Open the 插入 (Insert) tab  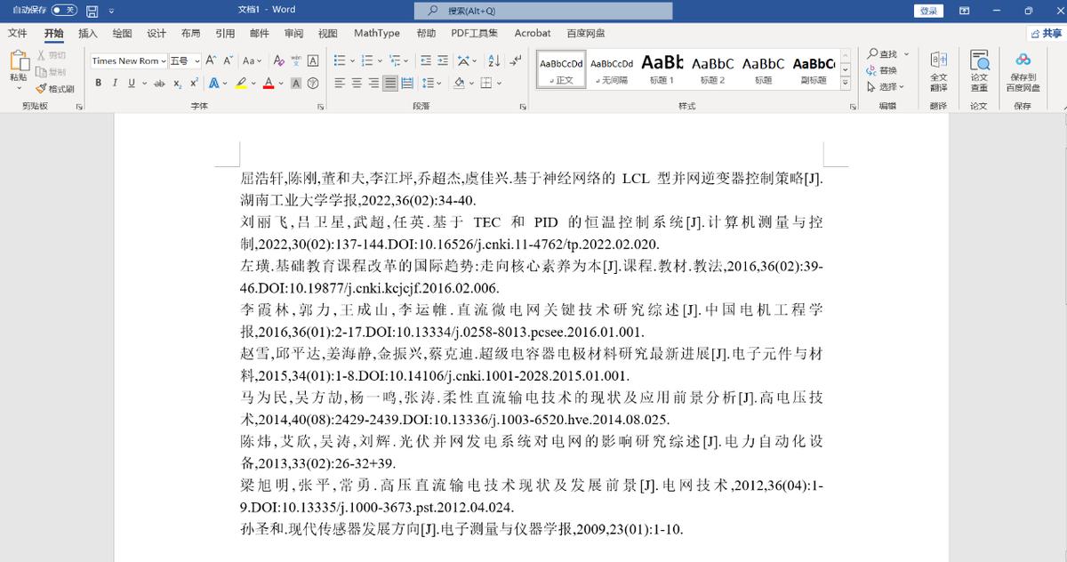pyautogui.click(x=87, y=33)
